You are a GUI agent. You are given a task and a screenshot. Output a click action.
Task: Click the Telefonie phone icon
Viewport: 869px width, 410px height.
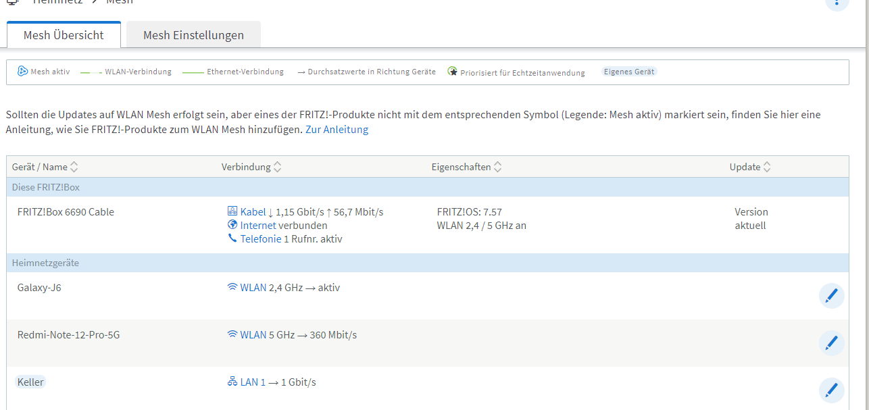click(232, 238)
